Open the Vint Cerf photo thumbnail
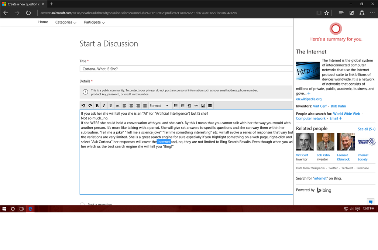This screenshot has width=378, height=250. pos(305,142)
